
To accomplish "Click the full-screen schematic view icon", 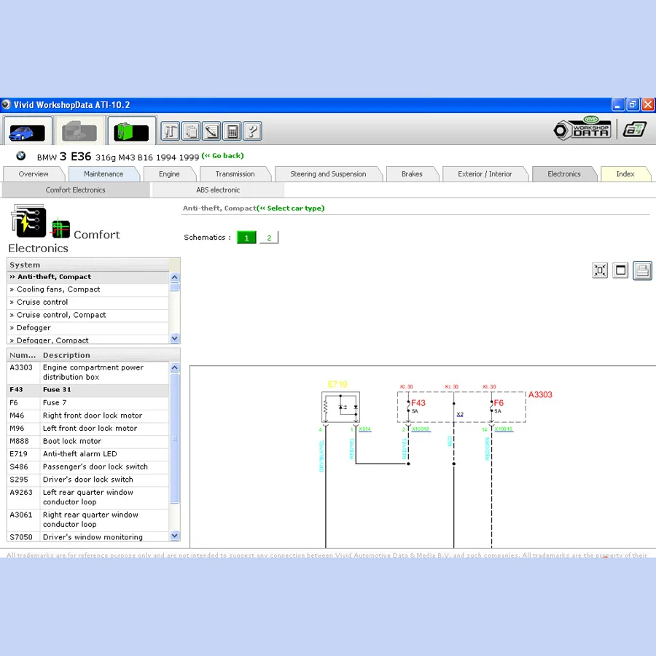I will click(x=620, y=270).
